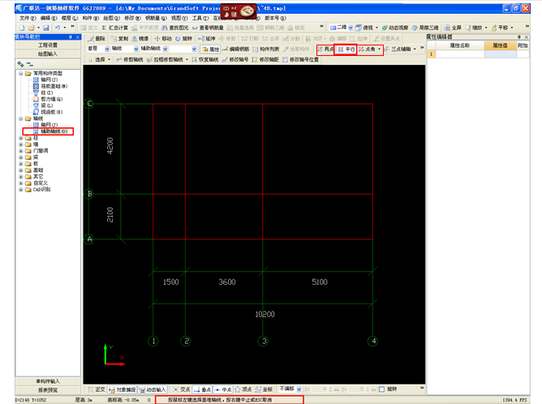542x404 pixels.
Task: Click the 绘图输入 drawing input button
Action: [x=48, y=54]
